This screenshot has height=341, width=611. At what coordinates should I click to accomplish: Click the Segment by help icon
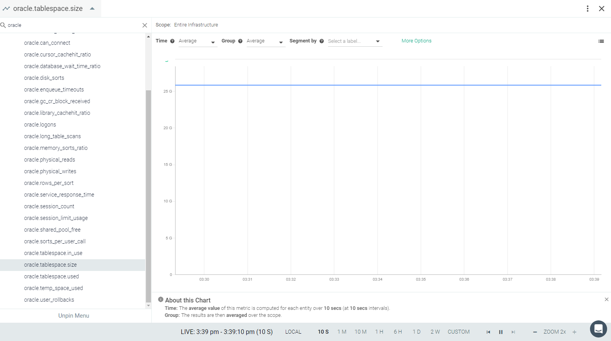[x=322, y=41]
